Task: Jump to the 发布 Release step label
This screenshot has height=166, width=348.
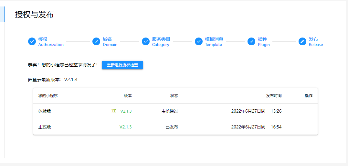Action: coord(316,42)
